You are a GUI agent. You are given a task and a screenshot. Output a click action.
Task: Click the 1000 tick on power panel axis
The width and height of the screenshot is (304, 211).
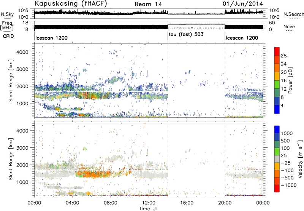[x=22, y=103]
